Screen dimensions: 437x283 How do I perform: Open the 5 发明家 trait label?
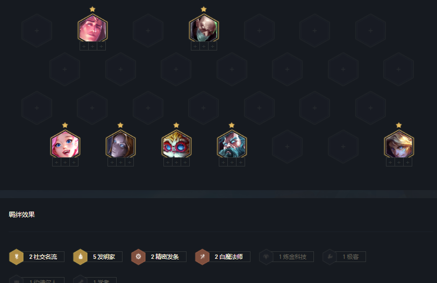(104, 257)
